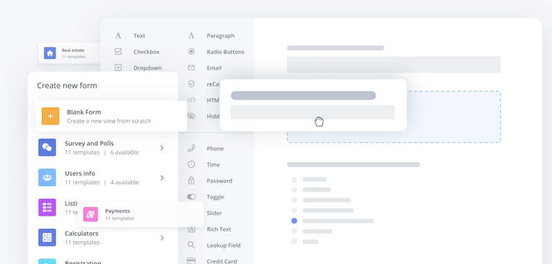Click the Password field label
Screen dimensions: 552x264
coord(219,181)
